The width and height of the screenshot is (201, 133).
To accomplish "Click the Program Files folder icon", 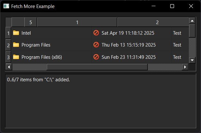I will (x=16, y=45).
